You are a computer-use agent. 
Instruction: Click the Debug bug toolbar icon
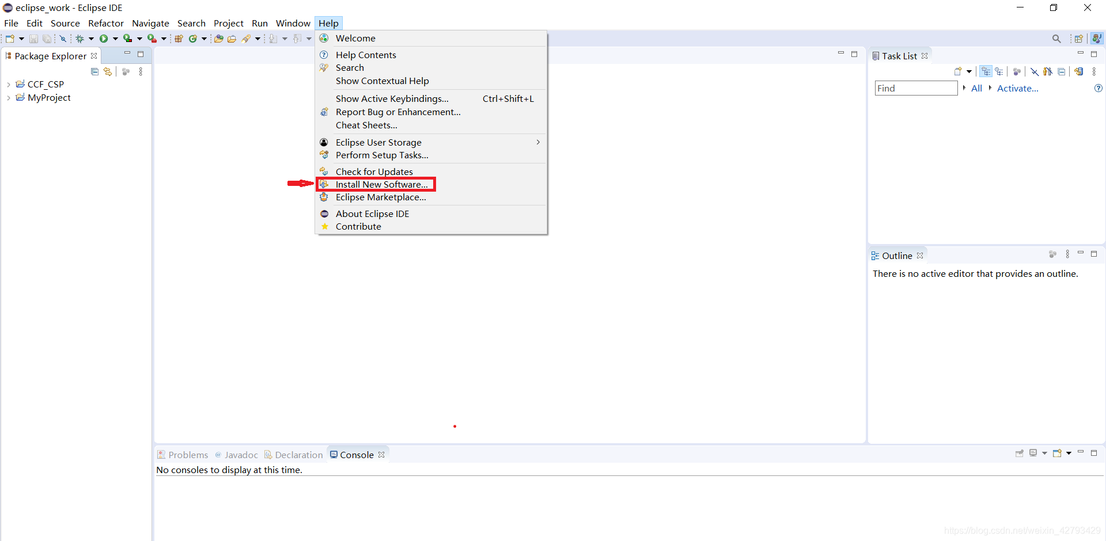pos(79,39)
